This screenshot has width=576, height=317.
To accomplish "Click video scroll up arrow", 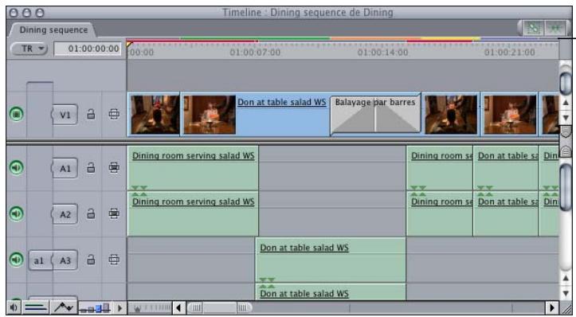I will pyautogui.click(x=566, y=104).
